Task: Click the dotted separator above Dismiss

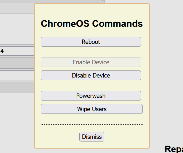Action: point(92,125)
